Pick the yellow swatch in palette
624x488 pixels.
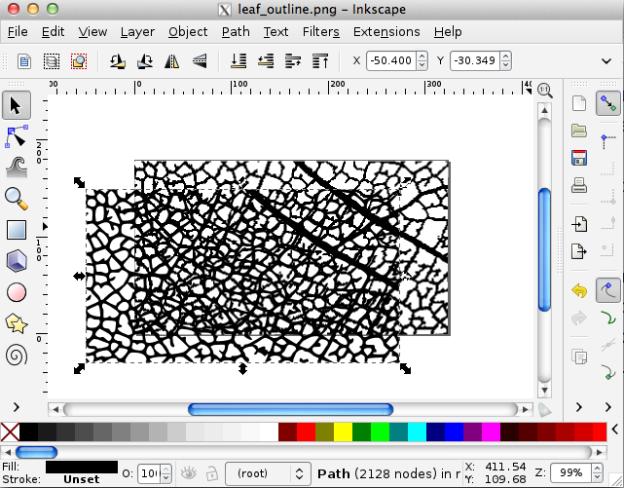(343, 432)
